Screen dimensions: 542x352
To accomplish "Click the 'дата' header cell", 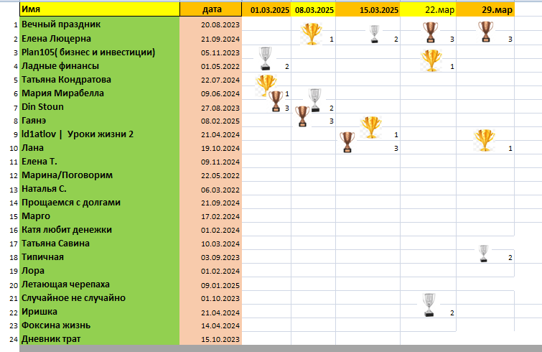I will pos(211,9).
